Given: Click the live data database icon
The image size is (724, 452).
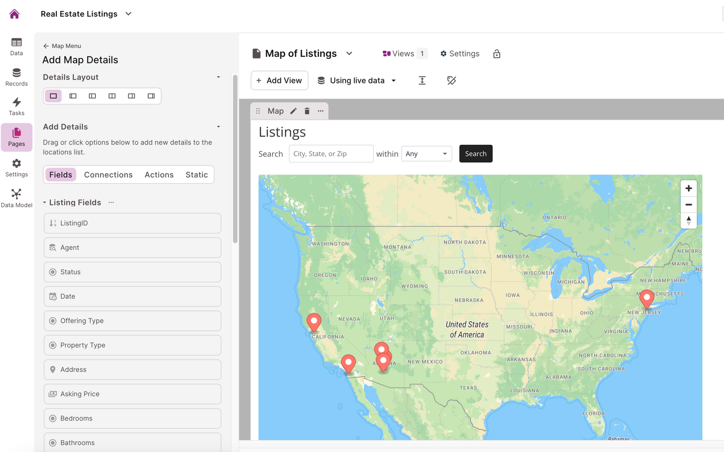Looking at the screenshot, I should [321, 80].
